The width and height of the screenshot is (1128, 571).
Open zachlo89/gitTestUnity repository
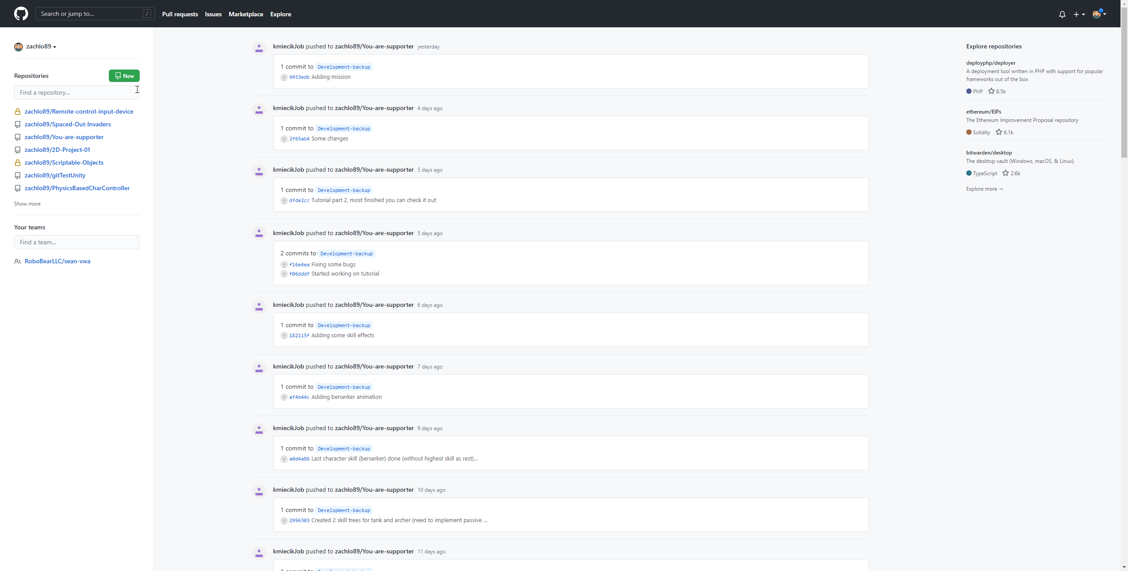tap(55, 175)
